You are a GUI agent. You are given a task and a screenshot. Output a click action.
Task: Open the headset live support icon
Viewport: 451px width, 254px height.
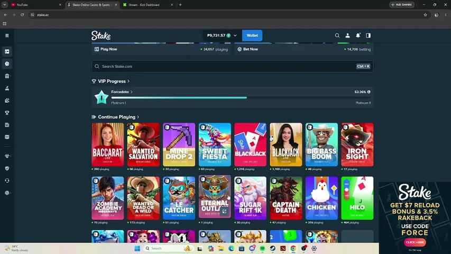point(7,180)
